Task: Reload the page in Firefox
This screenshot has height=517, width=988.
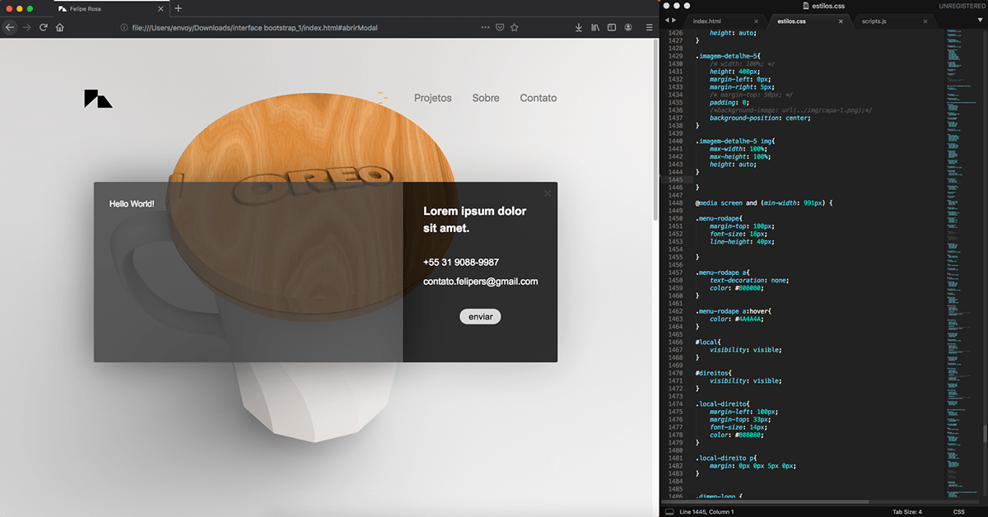Action: [x=44, y=27]
